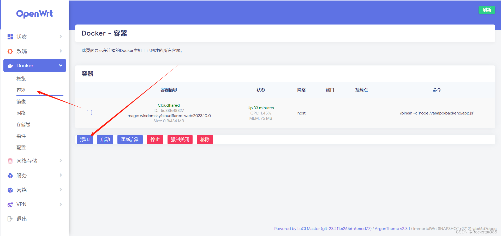This screenshot has width=501, height=236.
Task: Expand the 系统 system menu chevron
Action: pos(60,51)
